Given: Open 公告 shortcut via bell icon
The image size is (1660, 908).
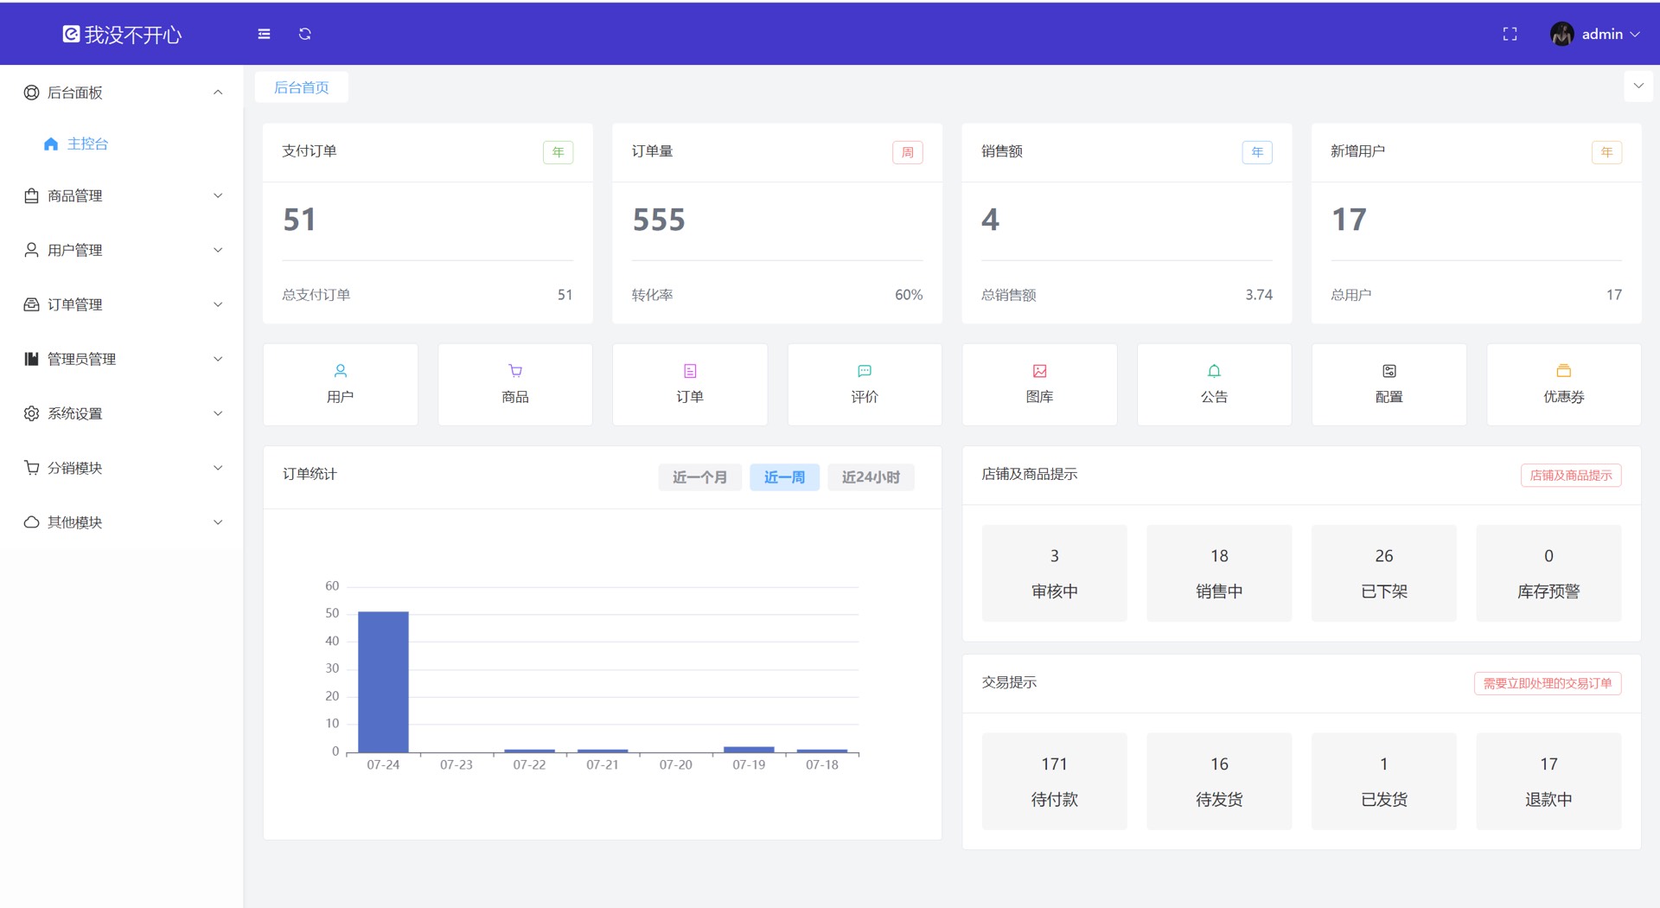Looking at the screenshot, I should coord(1214,371).
